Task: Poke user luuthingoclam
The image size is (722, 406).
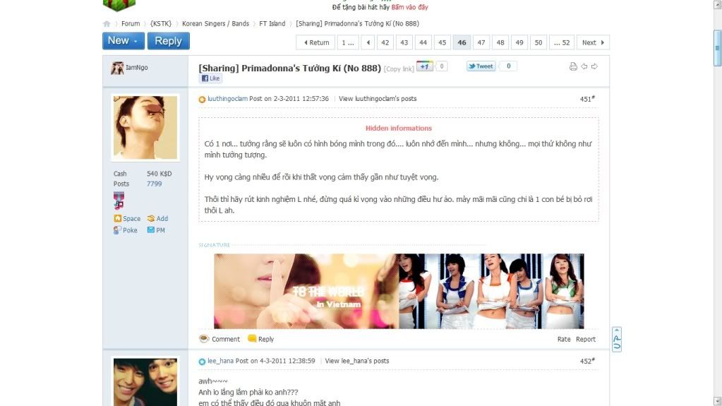Action: (125, 230)
